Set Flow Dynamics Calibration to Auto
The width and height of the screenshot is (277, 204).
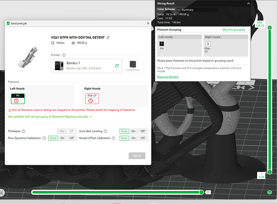point(53,138)
